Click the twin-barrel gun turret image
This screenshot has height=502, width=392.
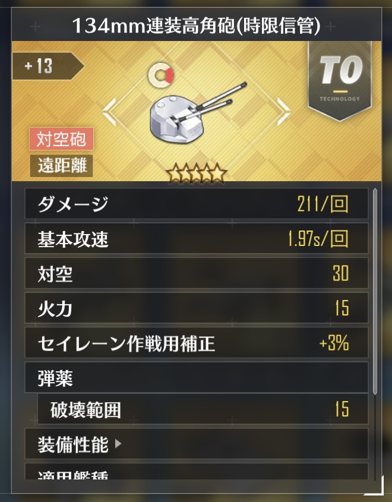tap(198, 113)
